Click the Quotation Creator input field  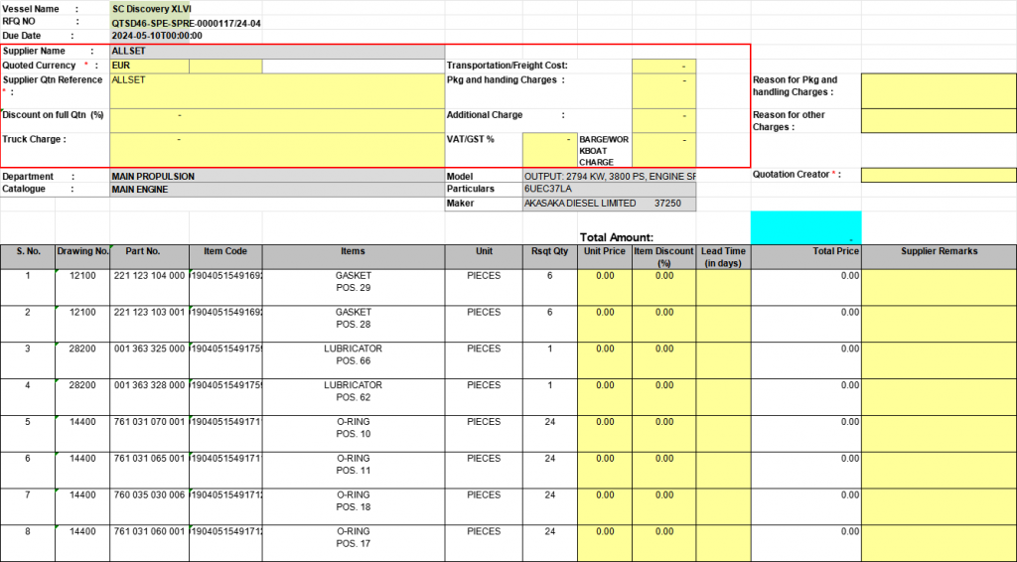[x=938, y=176]
